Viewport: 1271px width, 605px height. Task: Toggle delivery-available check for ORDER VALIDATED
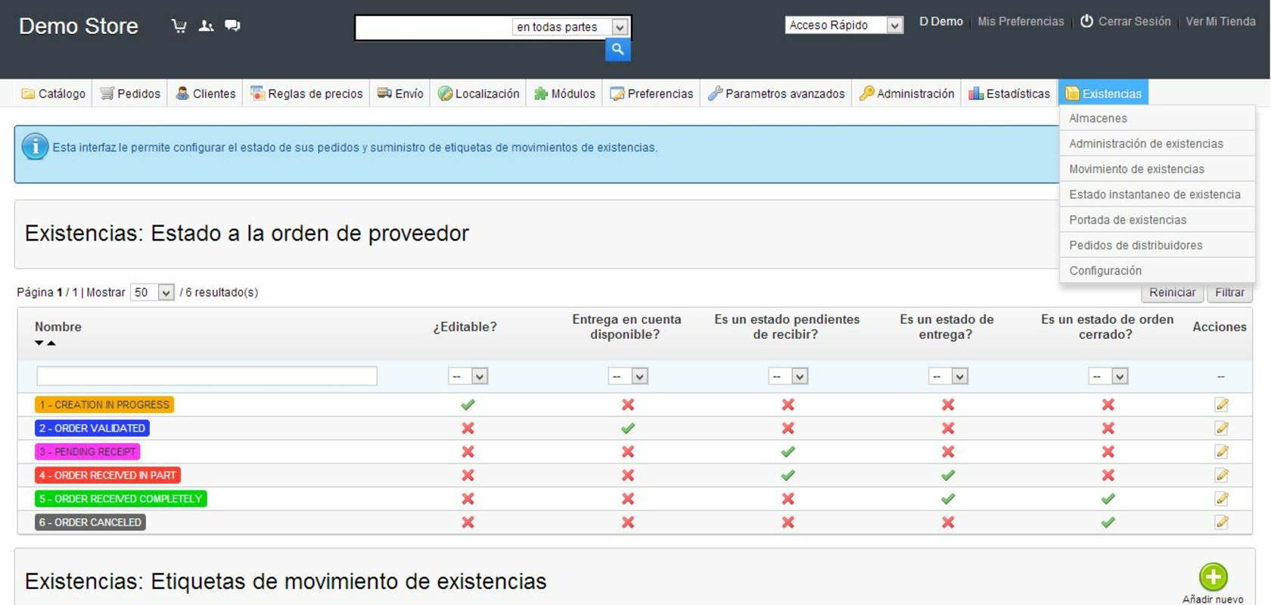628,428
